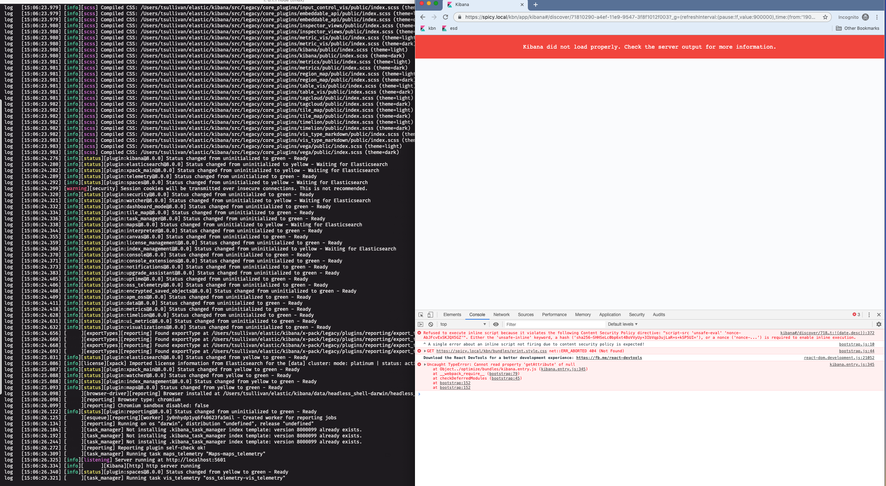Open the Application tab in DevTools
This screenshot has height=486, width=886.
[x=610, y=315]
